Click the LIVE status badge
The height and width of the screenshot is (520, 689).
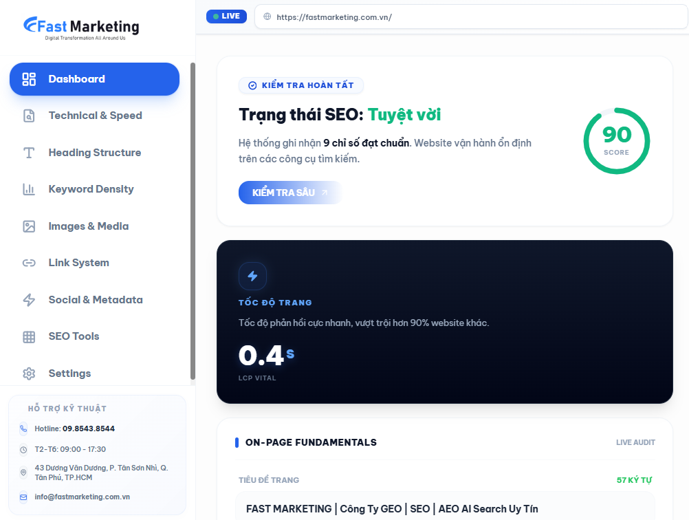click(226, 17)
